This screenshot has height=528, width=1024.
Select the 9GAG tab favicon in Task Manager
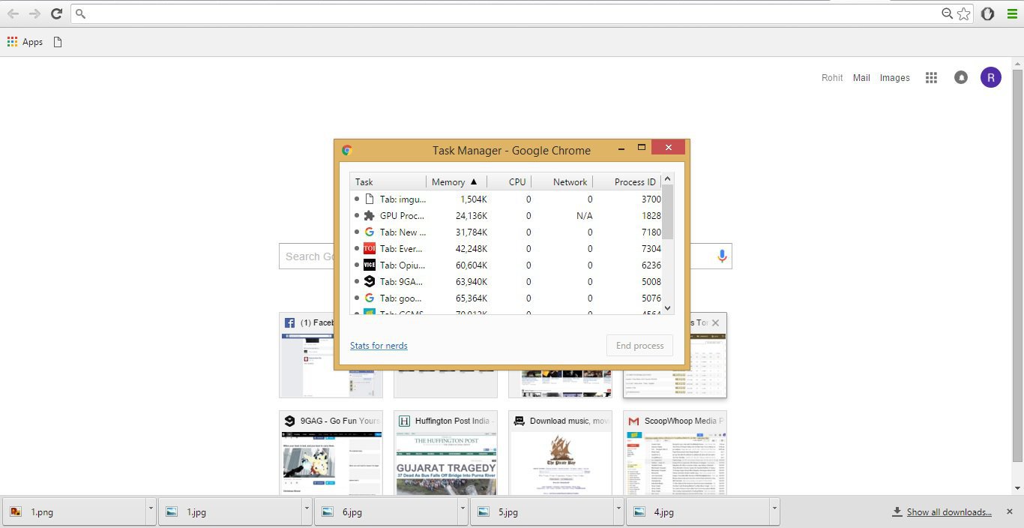point(369,281)
